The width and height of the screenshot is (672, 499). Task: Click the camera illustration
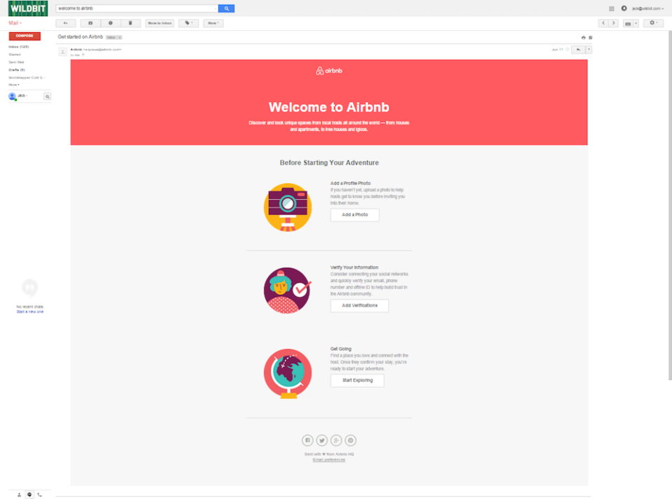tap(288, 207)
